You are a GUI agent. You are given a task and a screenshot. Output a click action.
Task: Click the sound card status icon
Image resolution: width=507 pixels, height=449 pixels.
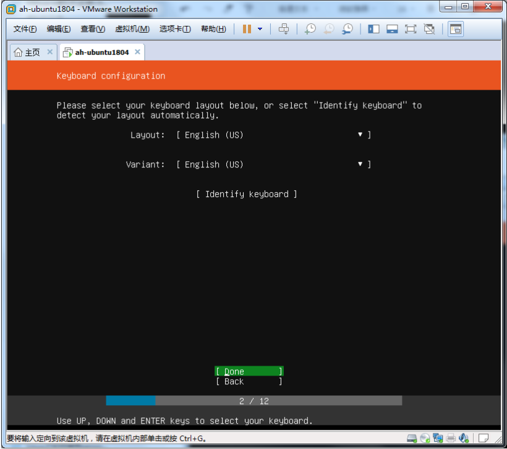464,439
